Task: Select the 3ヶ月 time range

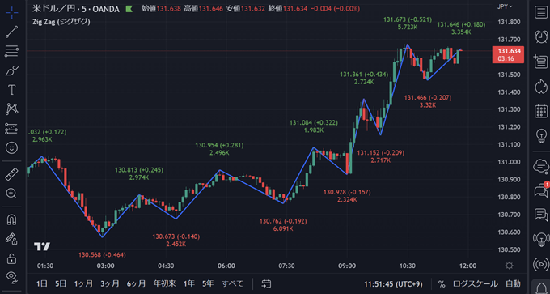Action: [x=110, y=283]
